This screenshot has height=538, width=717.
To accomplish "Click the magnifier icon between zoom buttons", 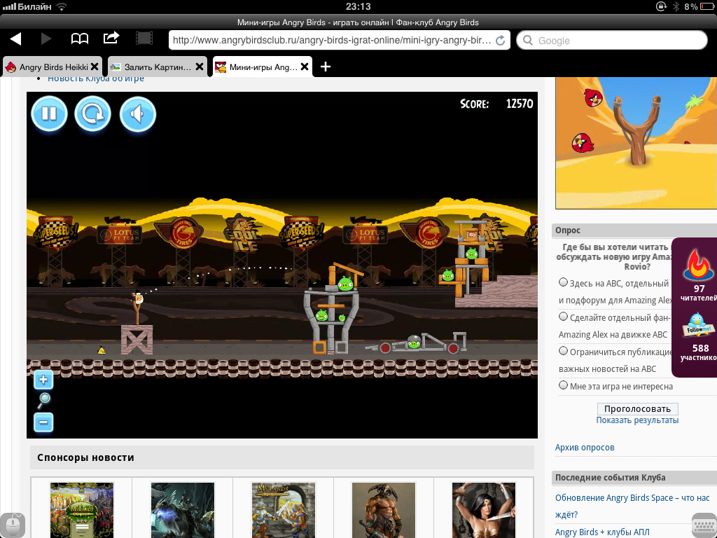I will click(x=43, y=401).
